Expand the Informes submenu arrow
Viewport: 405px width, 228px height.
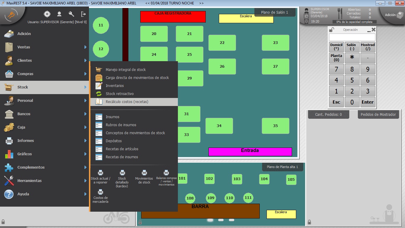(x=85, y=141)
